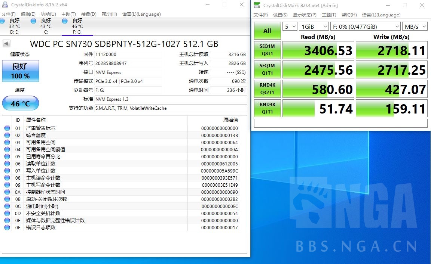
Task: Click the blue indicator next to 错误日志项数
Action: click(x=7, y=227)
